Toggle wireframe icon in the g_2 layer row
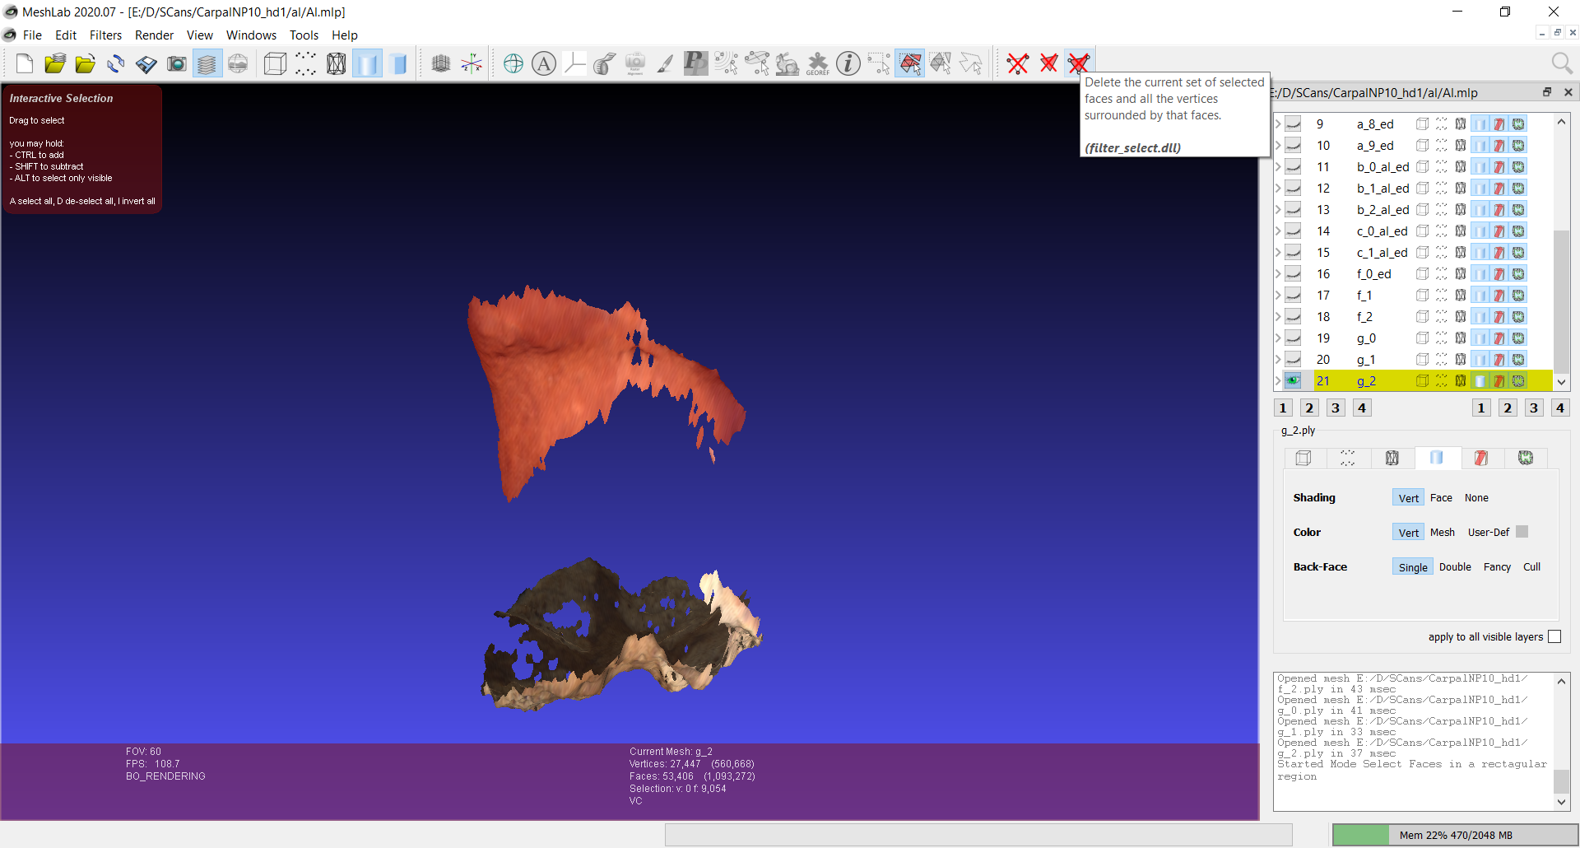 (x=1461, y=380)
